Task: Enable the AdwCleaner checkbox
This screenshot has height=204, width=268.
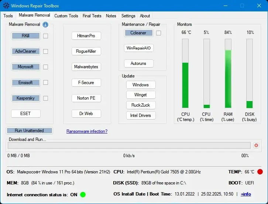Action: point(45,51)
